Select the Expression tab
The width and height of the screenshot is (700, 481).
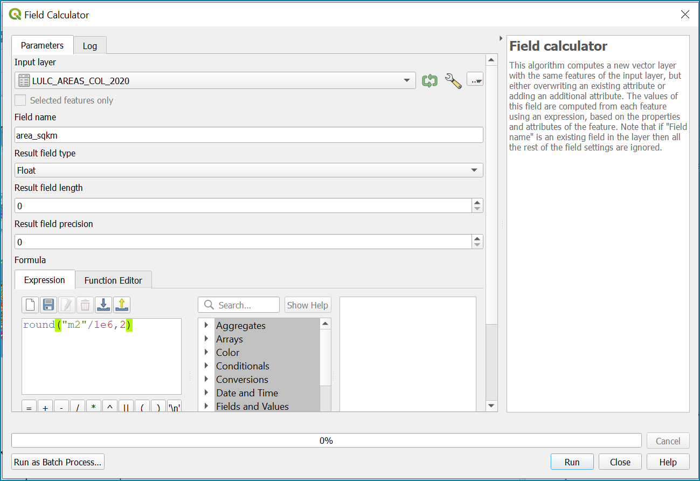(45, 280)
